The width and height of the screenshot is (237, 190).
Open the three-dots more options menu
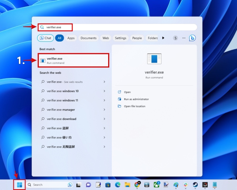point(184,38)
